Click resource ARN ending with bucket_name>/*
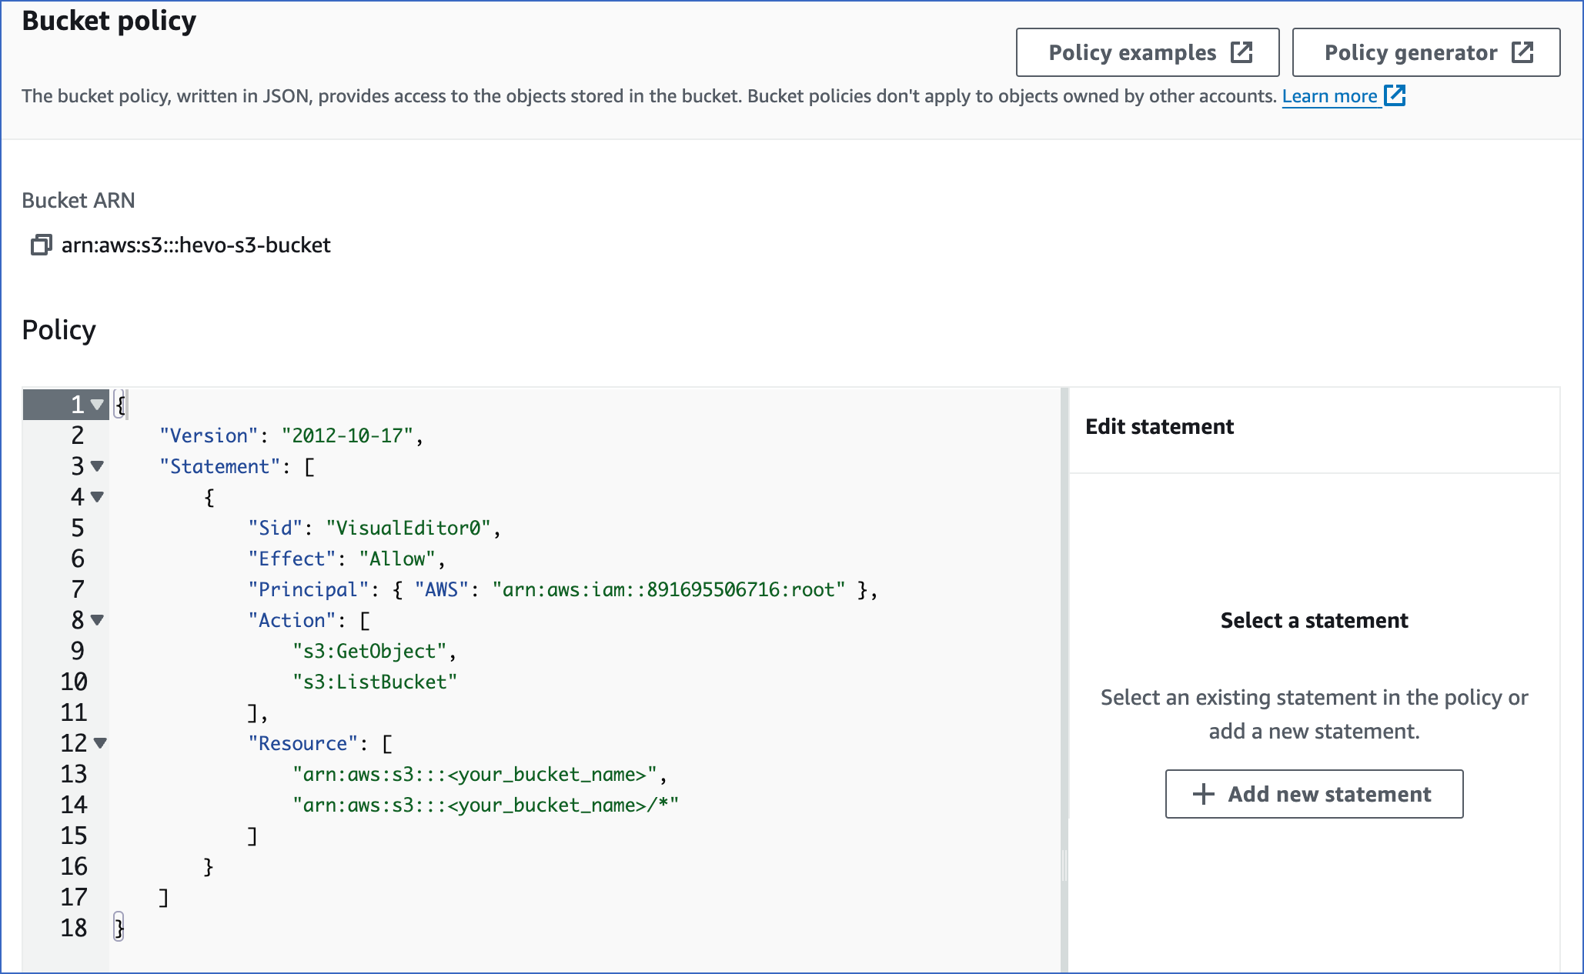 click(486, 805)
